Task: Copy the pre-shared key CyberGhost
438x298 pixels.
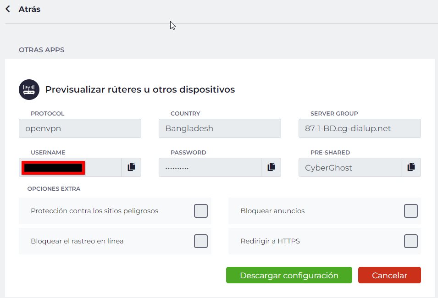Action: pyautogui.click(x=411, y=167)
